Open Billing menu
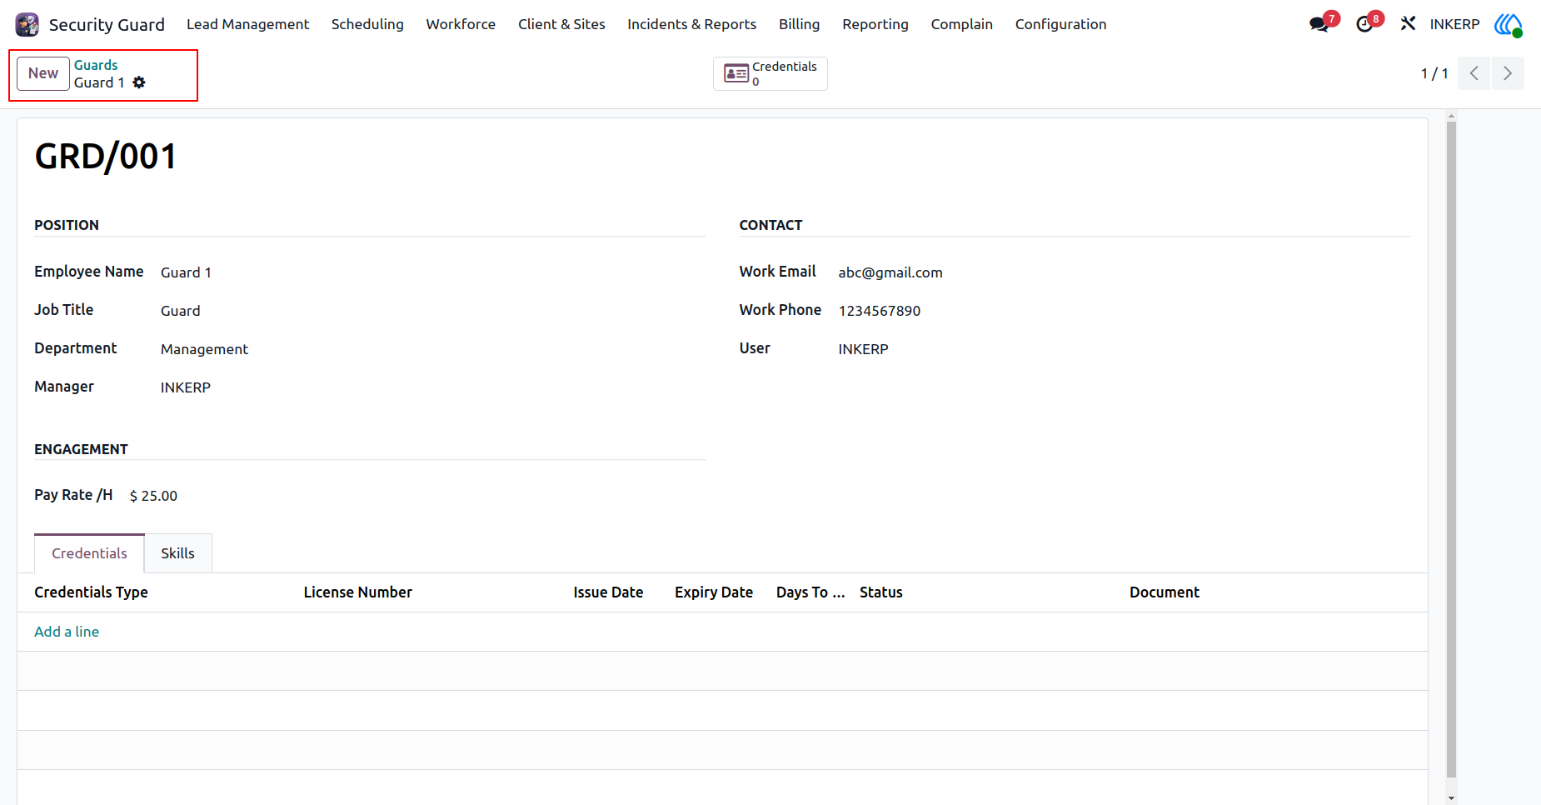The width and height of the screenshot is (1541, 805). click(x=799, y=24)
